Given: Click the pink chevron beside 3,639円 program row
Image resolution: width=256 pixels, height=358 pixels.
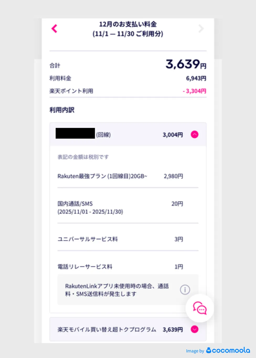Looking at the screenshot, I should coord(194,329).
